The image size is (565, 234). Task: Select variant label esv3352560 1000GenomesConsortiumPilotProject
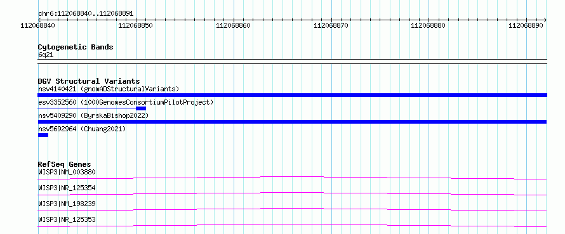click(x=126, y=102)
